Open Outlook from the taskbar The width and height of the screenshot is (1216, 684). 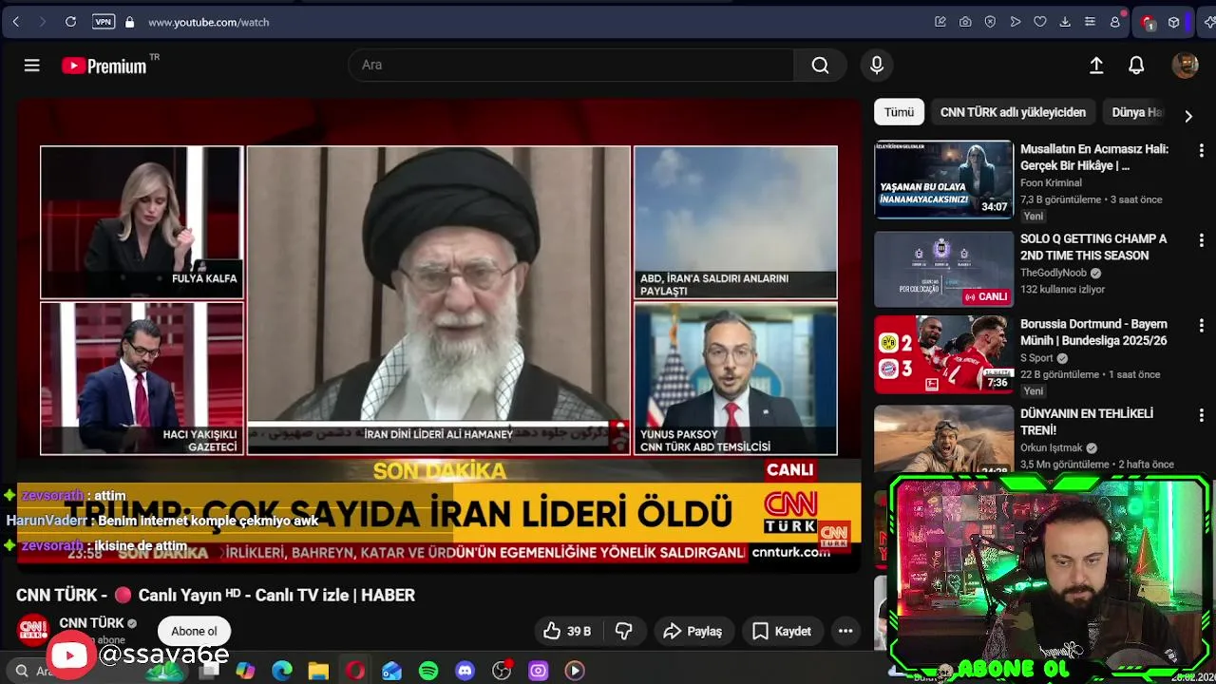391,671
